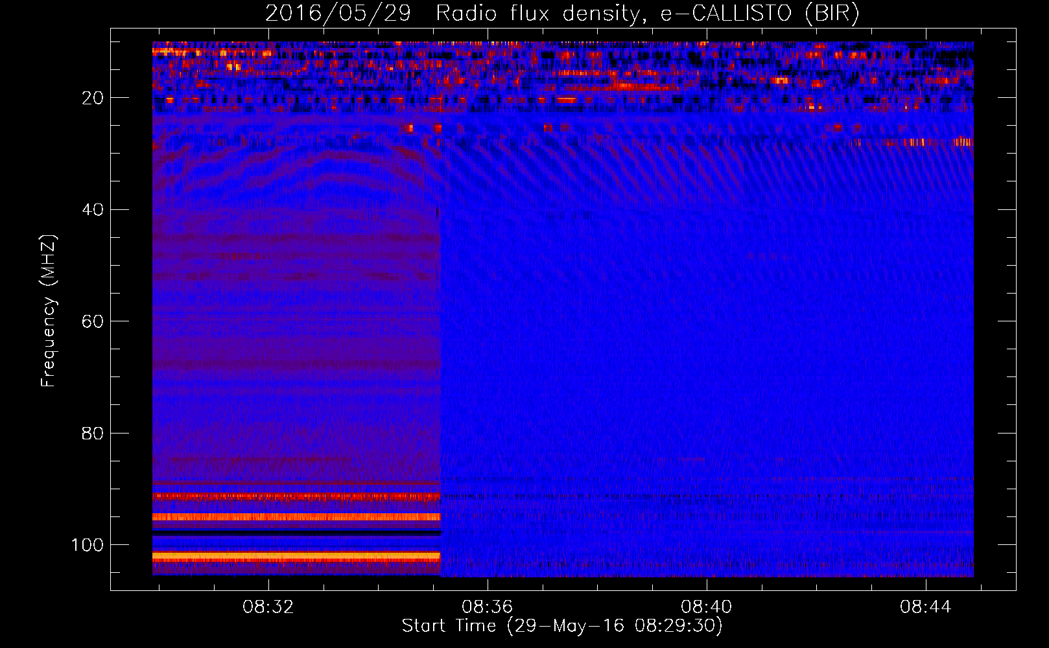Click the plot title 'Radio flux density, e-CALLISTO (BIR)'
Screen dimensions: 1049x648
[x=647, y=14]
